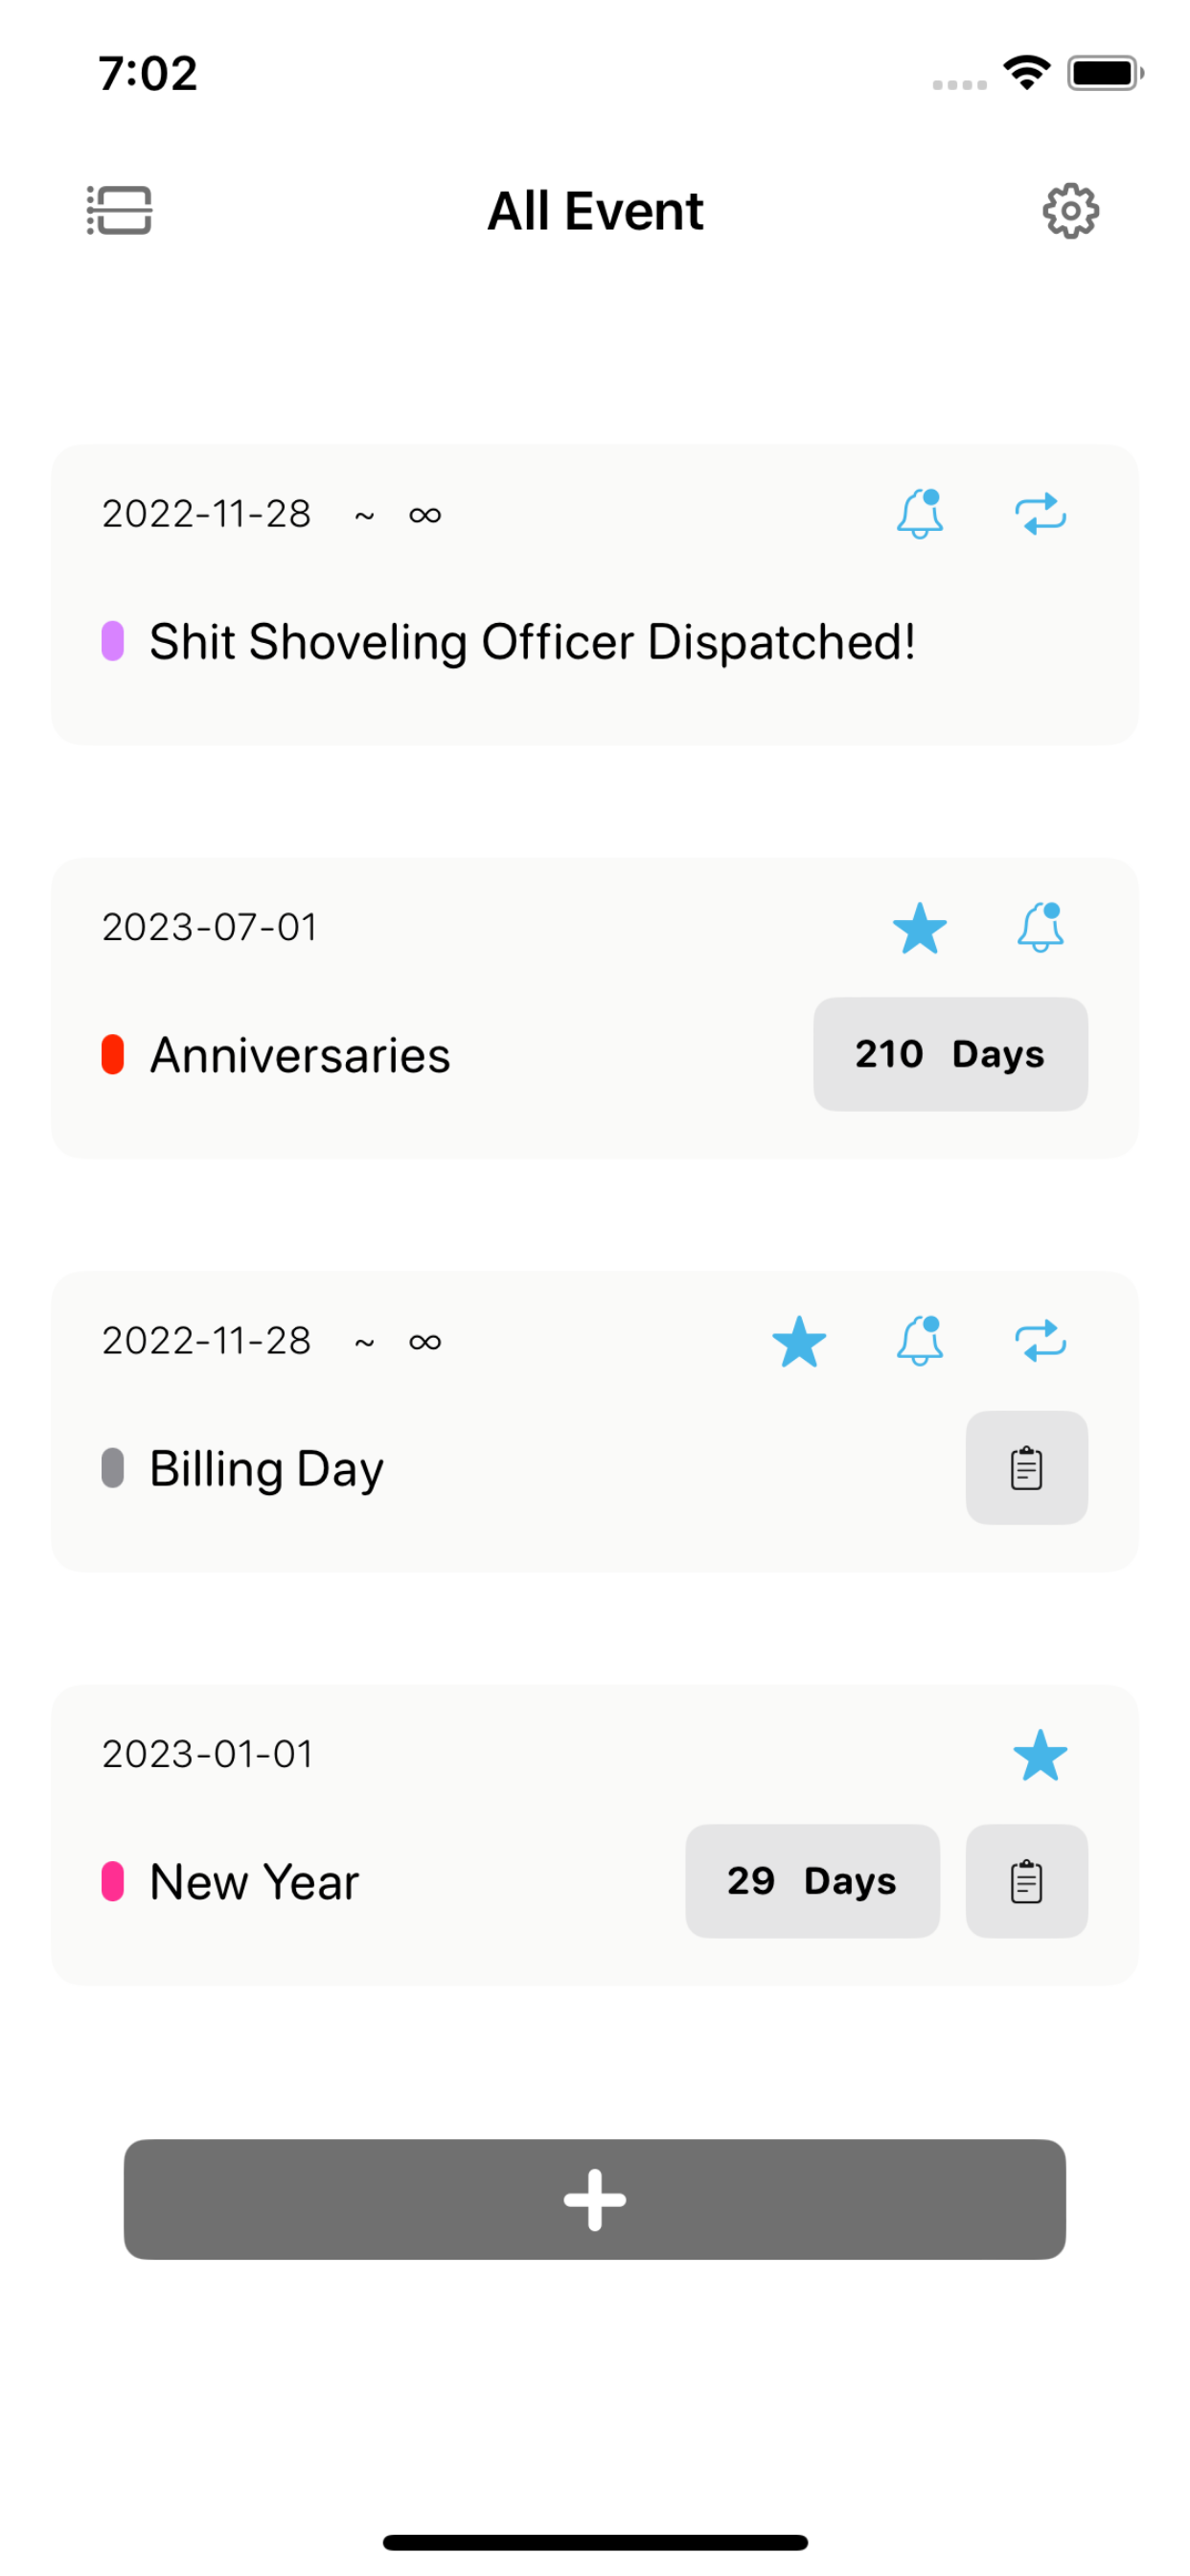Open the clipboard note on New Year
Viewport: 1190px width, 2576px height.
click(1026, 1881)
